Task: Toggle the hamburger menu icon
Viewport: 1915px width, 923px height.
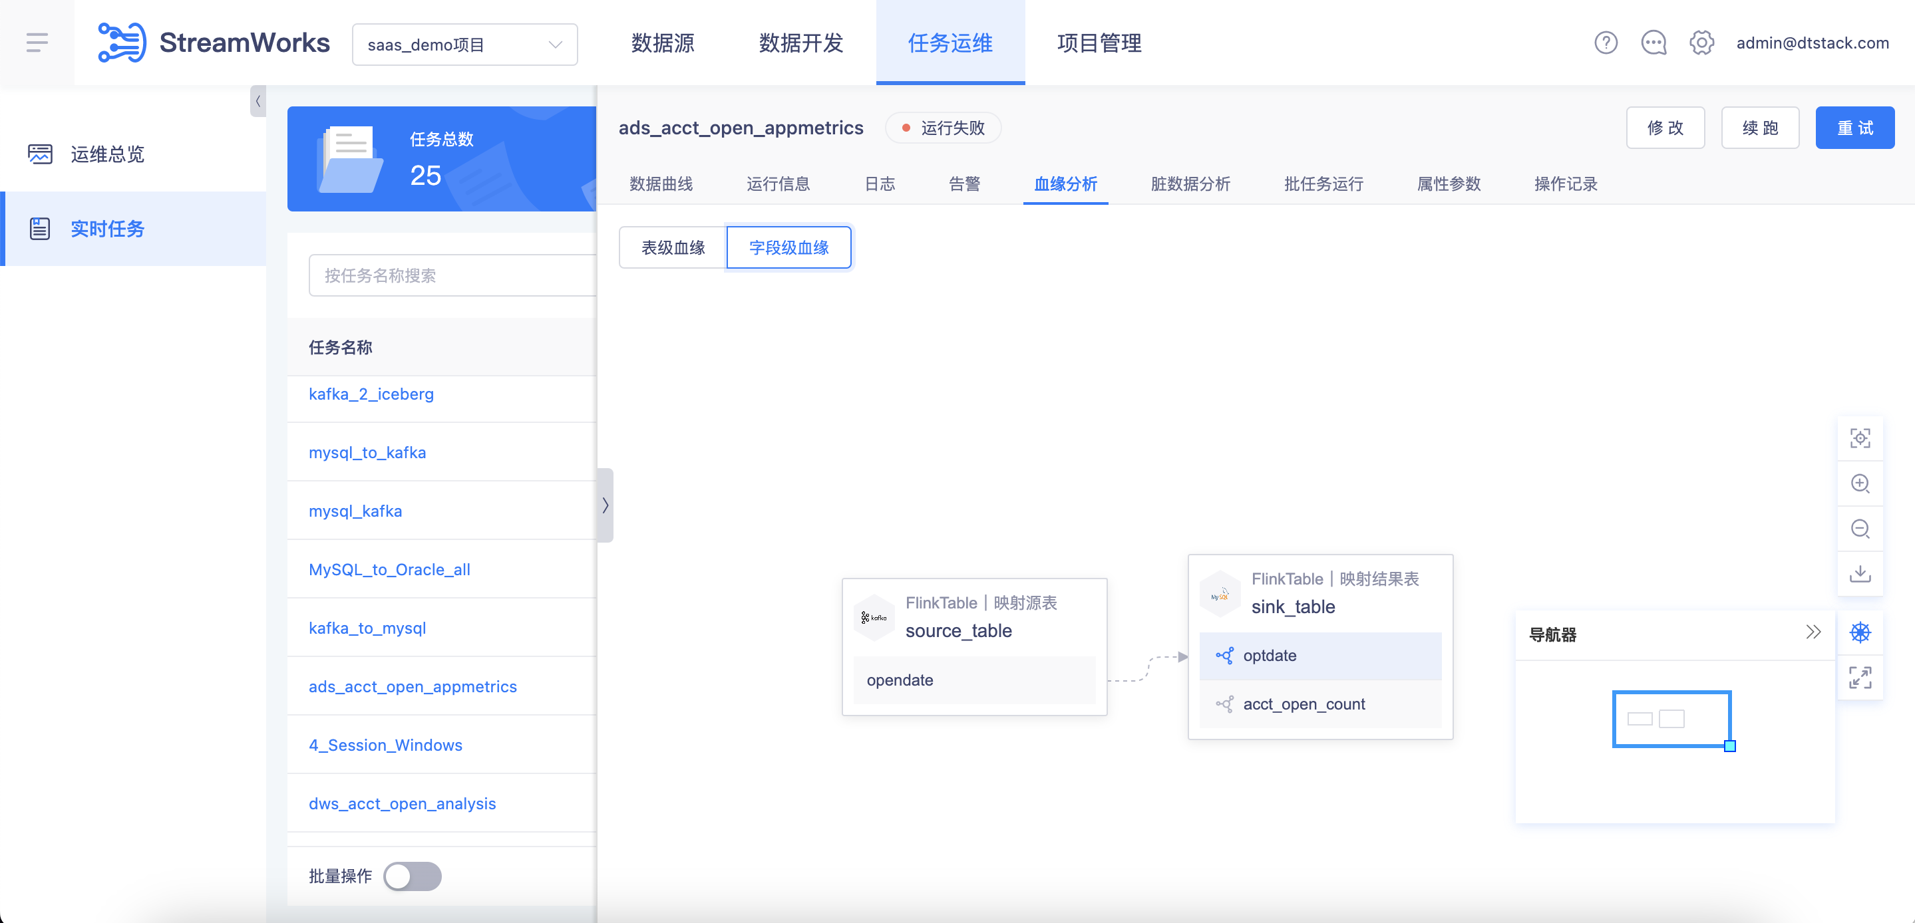Action: (x=37, y=43)
